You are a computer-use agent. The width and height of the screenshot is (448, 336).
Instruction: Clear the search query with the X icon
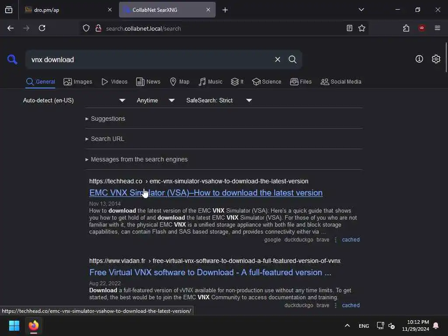(277, 59)
